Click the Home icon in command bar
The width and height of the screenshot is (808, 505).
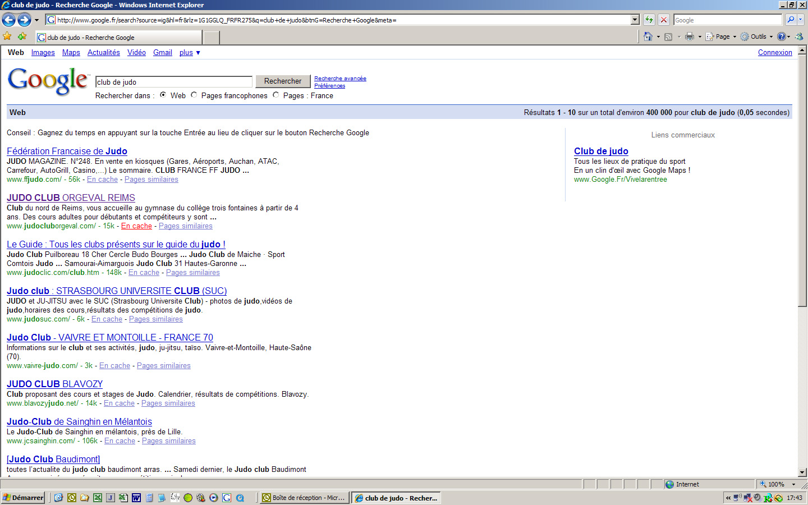tap(648, 36)
